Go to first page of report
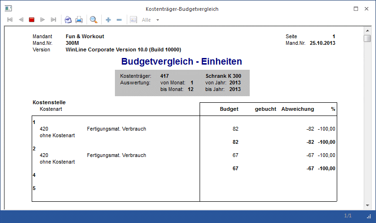The height and width of the screenshot is (223, 376). pyautogui.click(x=10, y=20)
